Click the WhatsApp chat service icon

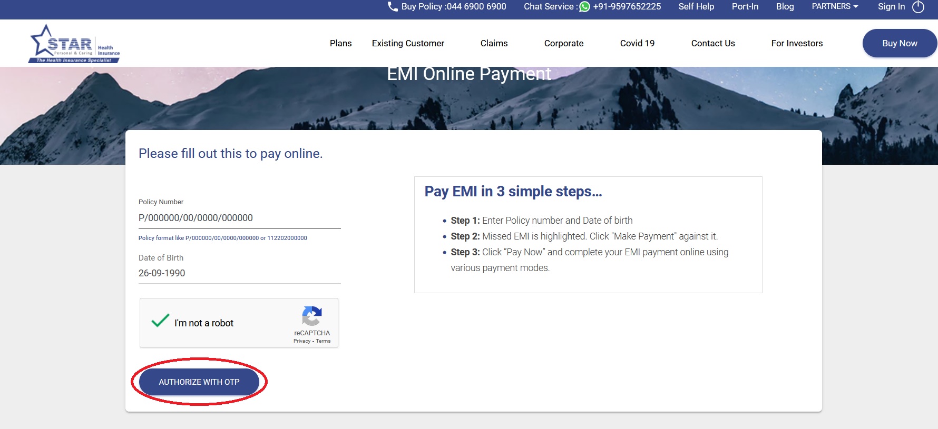(x=584, y=7)
